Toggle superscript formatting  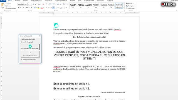pyautogui.click(x=31, y=7)
